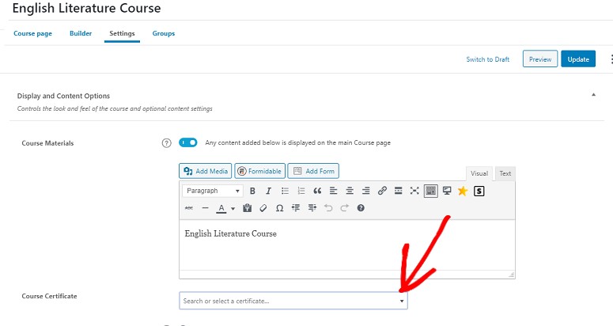Select the Settings tab

tap(122, 33)
